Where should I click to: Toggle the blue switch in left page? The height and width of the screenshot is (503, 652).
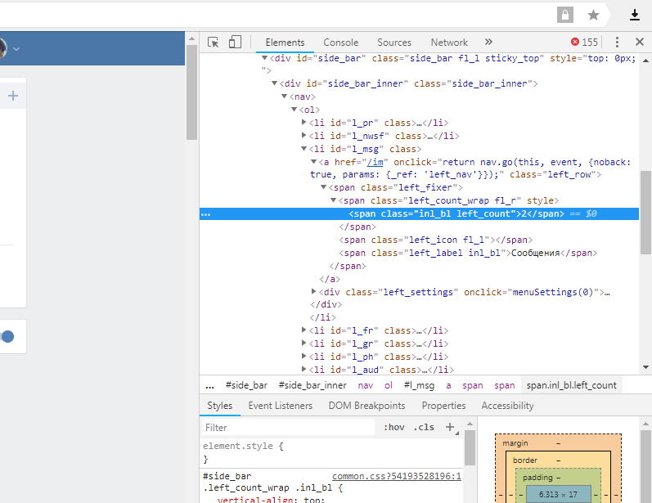7,336
